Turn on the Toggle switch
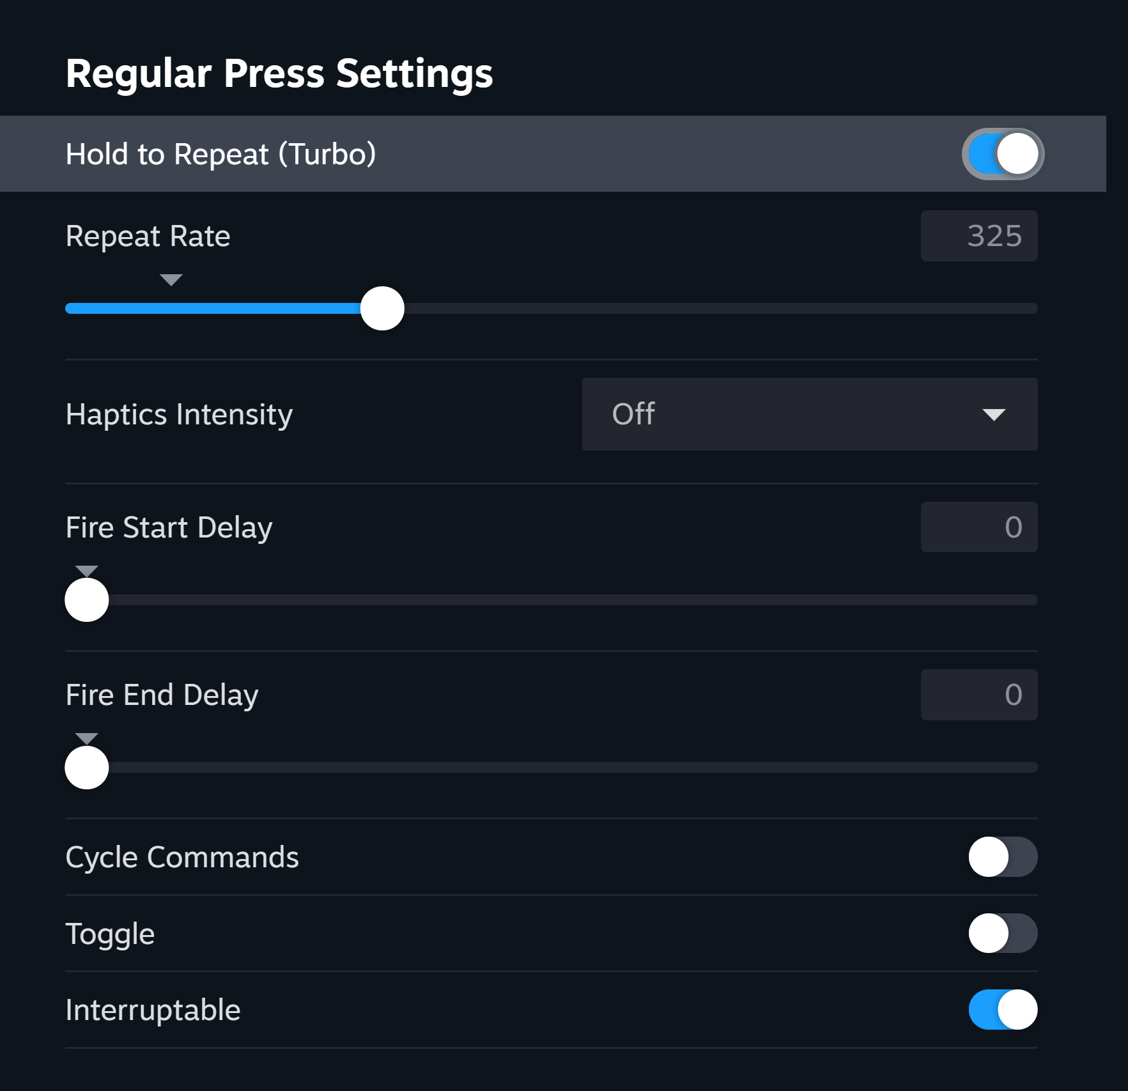The width and height of the screenshot is (1128, 1091). tap(1003, 933)
